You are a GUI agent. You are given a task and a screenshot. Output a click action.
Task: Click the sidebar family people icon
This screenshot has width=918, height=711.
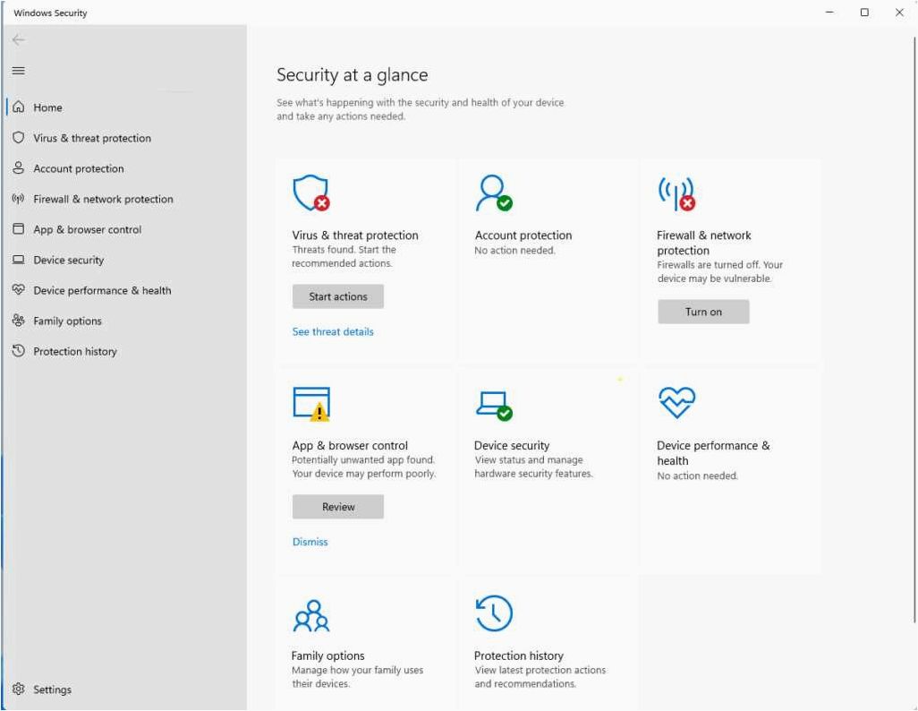[19, 320]
